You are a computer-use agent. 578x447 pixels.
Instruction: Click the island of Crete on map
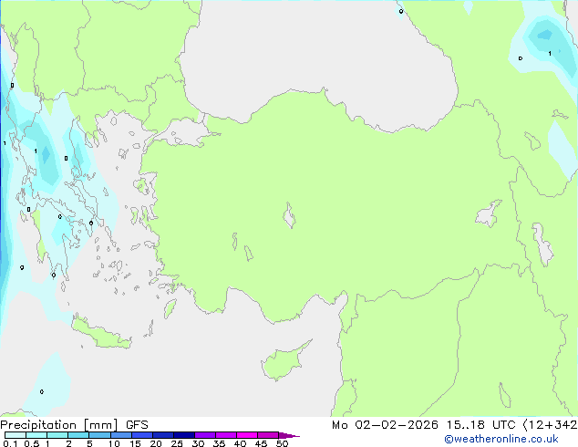click(x=100, y=333)
